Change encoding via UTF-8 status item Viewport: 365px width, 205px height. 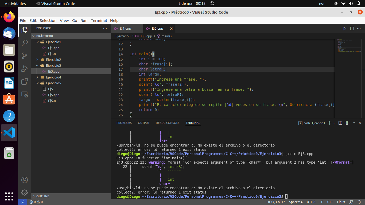click(311, 202)
